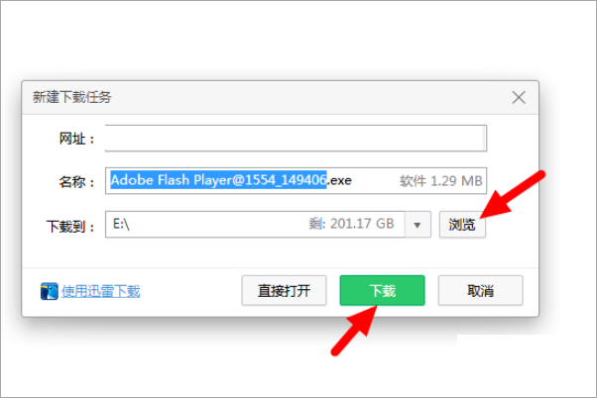Click the 新建下载任务 title bar text
The image size is (597, 398).
72,97
